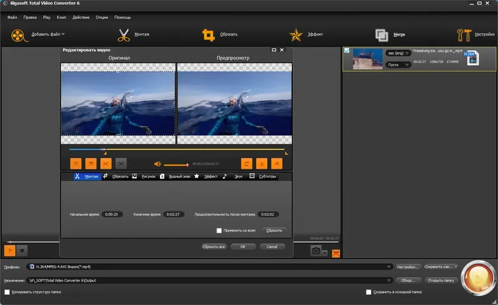The width and height of the screenshot is (498, 305).
Task: Open the aac (eng) audio track dropdown
Action: click(398, 53)
